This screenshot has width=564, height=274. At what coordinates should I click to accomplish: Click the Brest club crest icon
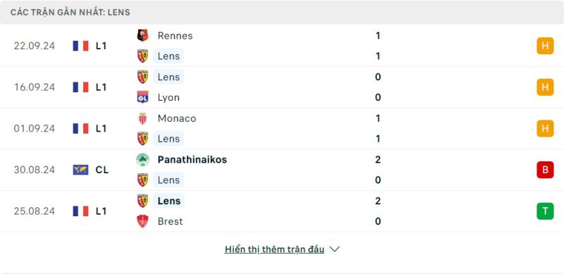(x=143, y=221)
